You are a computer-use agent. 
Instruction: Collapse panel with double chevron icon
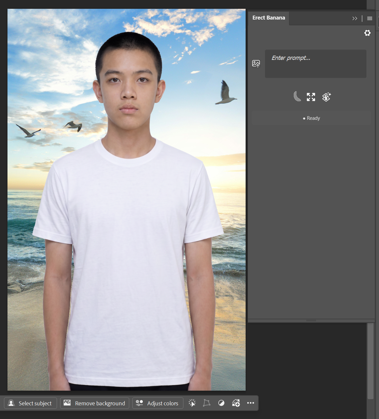point(355,19)
